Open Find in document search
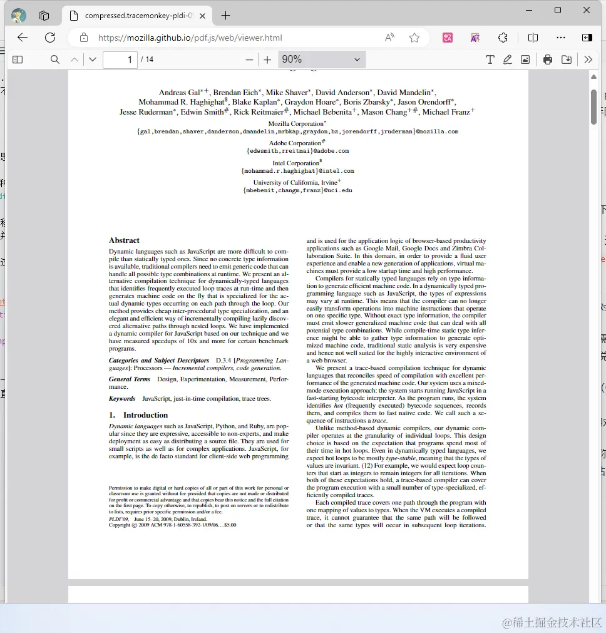The image size is (606, 633). point(55,59)
